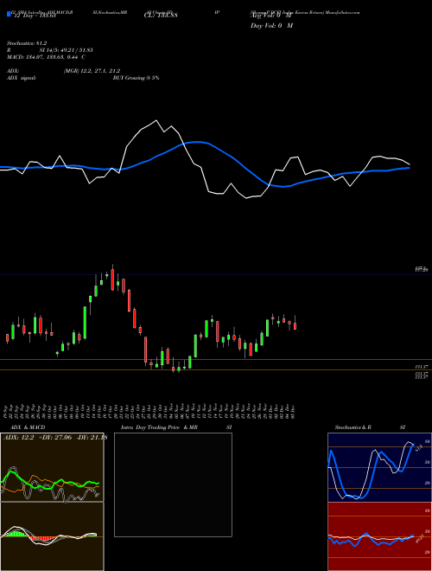Click the 'Intra Day Trading Price & MR' title

point(159,427)
